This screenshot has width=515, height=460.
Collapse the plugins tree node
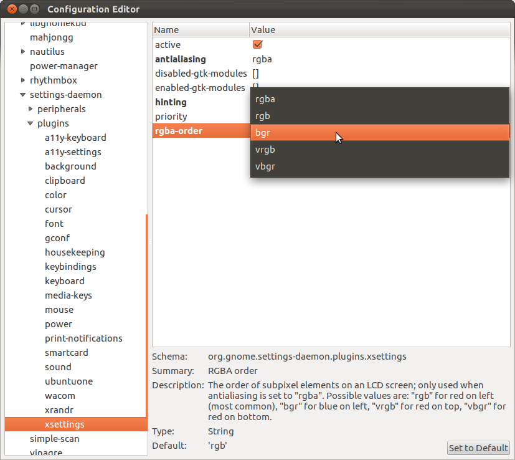coord(31,123)
